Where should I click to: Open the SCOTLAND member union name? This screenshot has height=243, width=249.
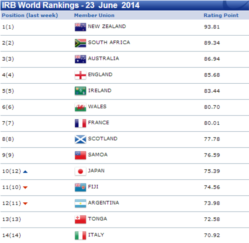click(103, 139)
